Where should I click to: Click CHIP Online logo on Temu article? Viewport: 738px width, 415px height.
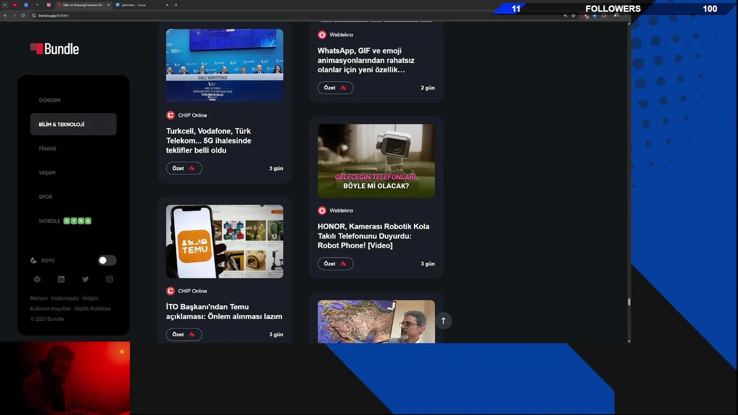click(170, 291)
